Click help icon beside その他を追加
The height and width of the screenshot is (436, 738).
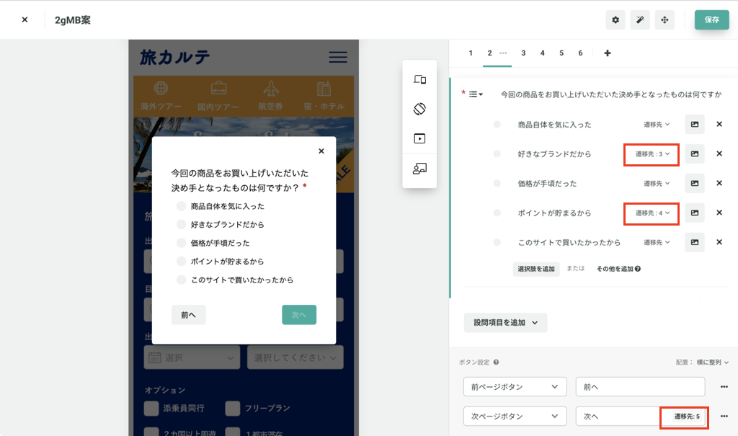click(638, 269)
